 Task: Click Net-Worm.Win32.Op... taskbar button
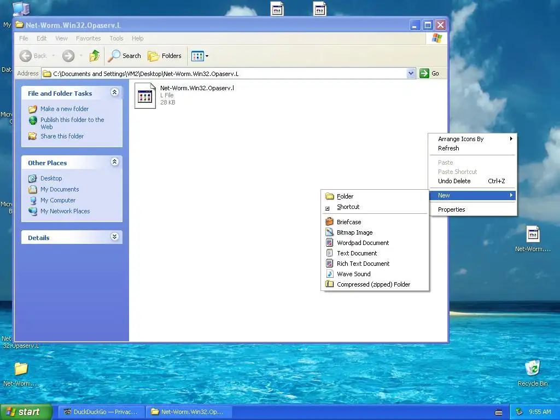click(x=189, y=412)
